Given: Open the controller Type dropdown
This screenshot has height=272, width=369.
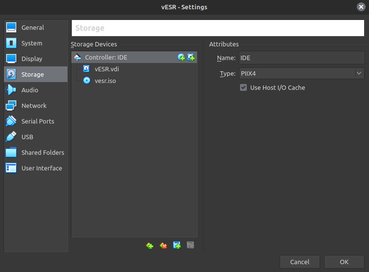Looking at the screenshot, I should click(302, 74).
